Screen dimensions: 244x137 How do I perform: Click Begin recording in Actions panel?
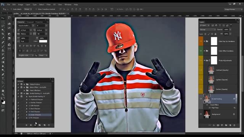point(31,125)
